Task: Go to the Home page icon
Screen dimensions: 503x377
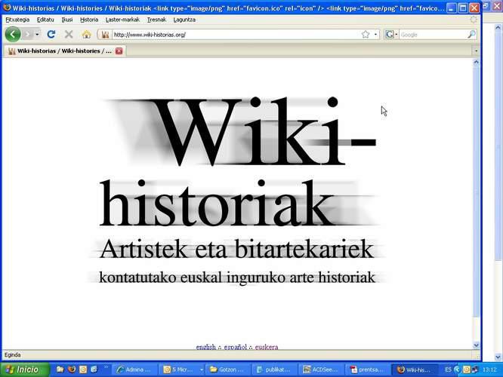Action: pos(86,34)
